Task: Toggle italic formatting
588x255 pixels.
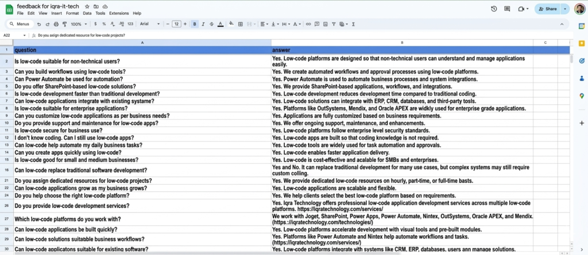Action: 204,24
